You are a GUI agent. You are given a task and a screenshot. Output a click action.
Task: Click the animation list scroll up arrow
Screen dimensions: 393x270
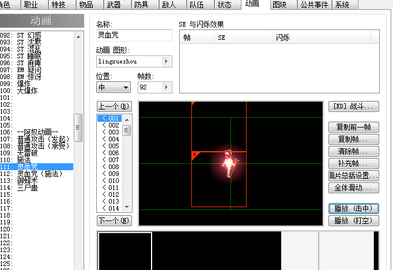78,37
